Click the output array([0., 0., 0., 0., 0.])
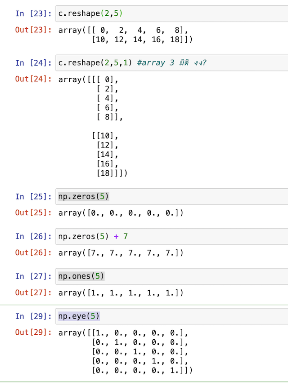 tap(121, 213)
